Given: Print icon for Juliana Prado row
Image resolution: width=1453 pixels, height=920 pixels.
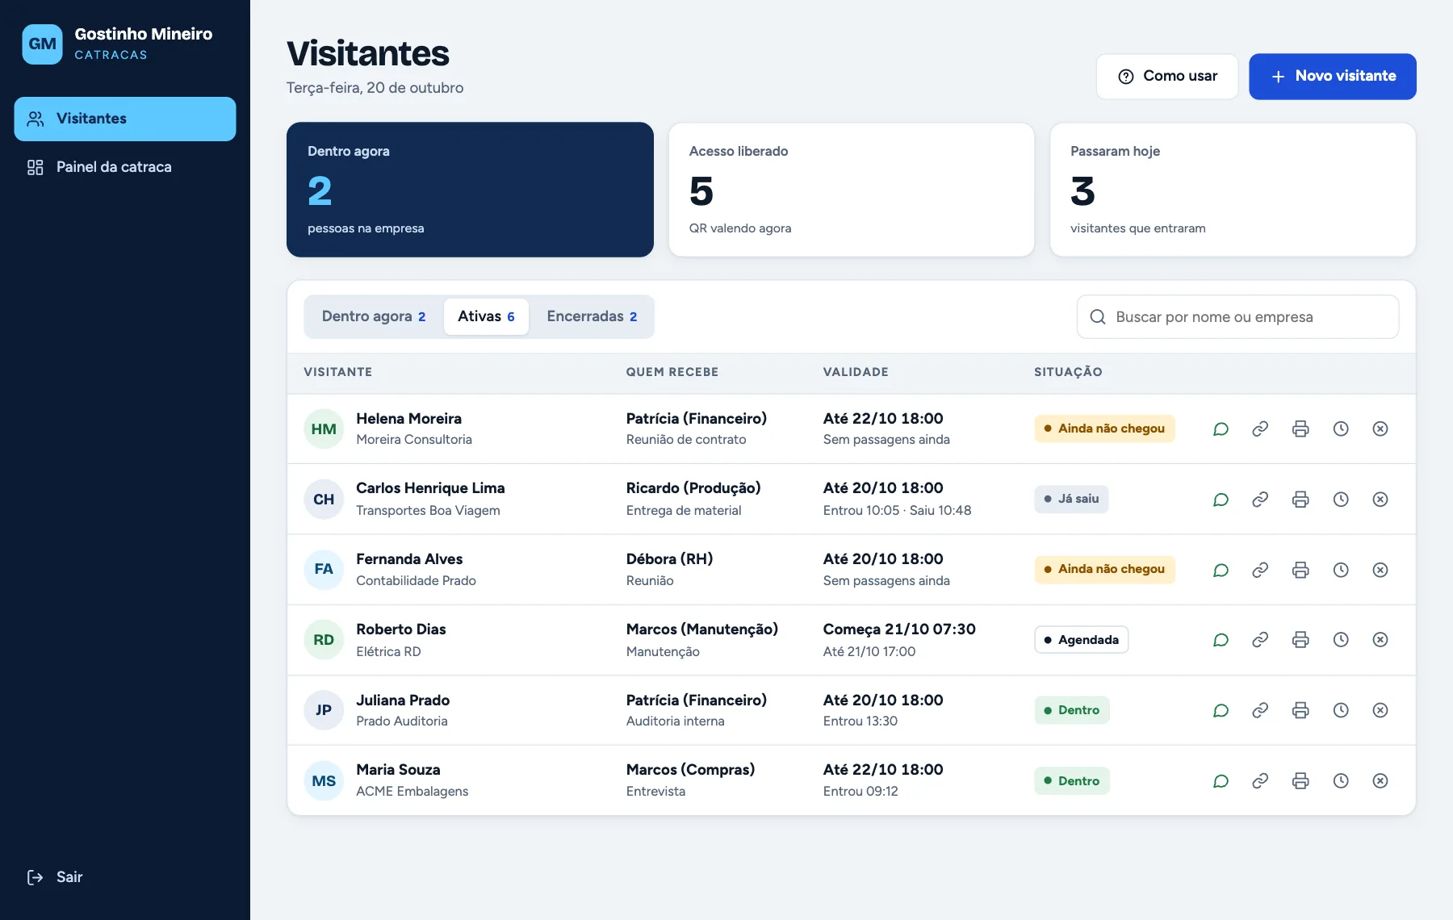Looking at the screenshot, I should pos(1300,710).
